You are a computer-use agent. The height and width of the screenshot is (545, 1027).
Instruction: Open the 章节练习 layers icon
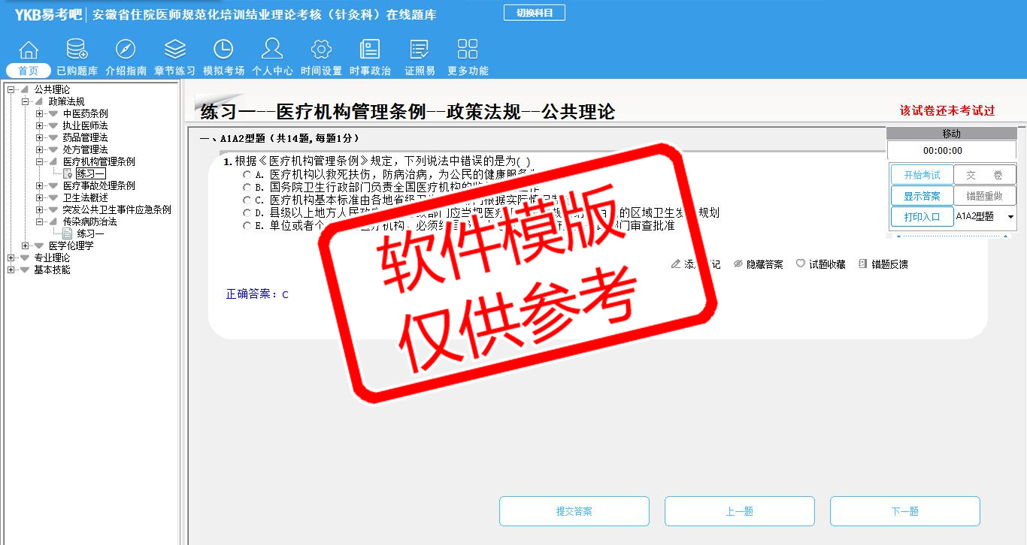pos(174,50)
